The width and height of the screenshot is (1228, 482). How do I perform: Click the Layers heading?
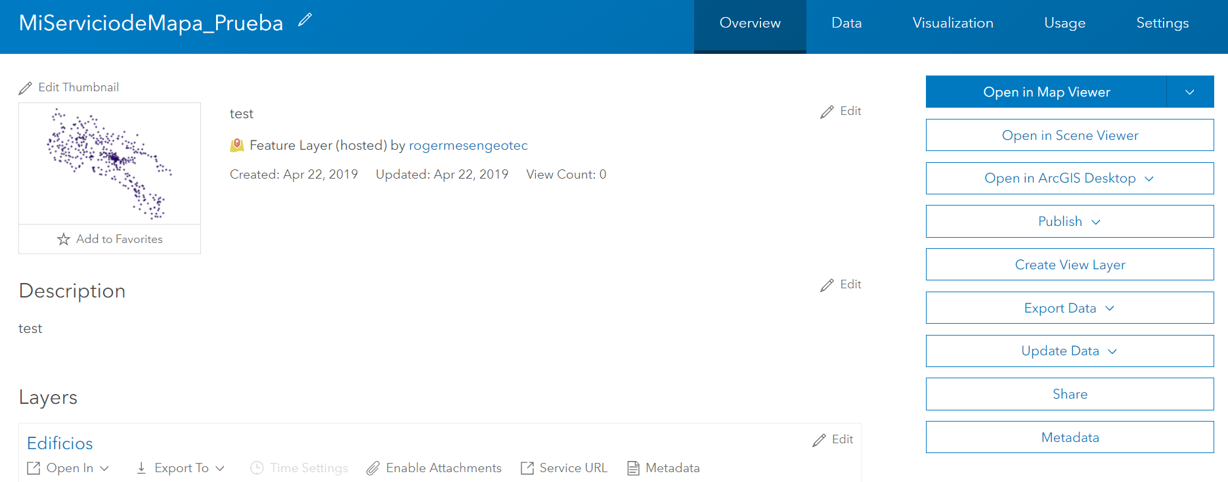click(48, 397)
